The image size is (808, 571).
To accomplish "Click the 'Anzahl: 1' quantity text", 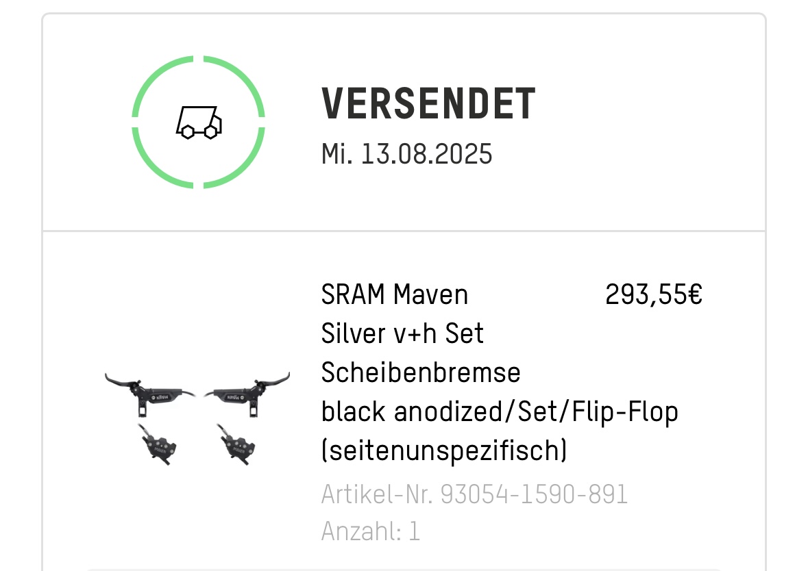I will coord(370,531).
